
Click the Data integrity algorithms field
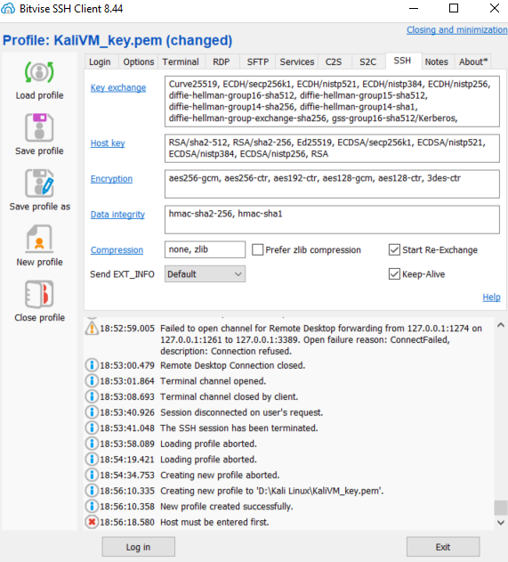coord(332,219)
